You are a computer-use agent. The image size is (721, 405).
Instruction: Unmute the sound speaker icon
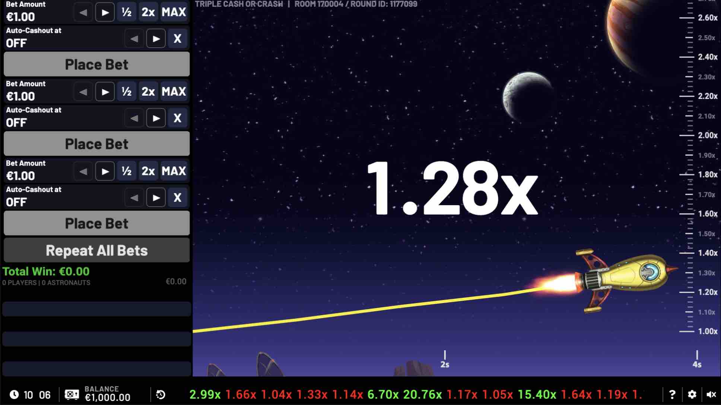point(711,395)
